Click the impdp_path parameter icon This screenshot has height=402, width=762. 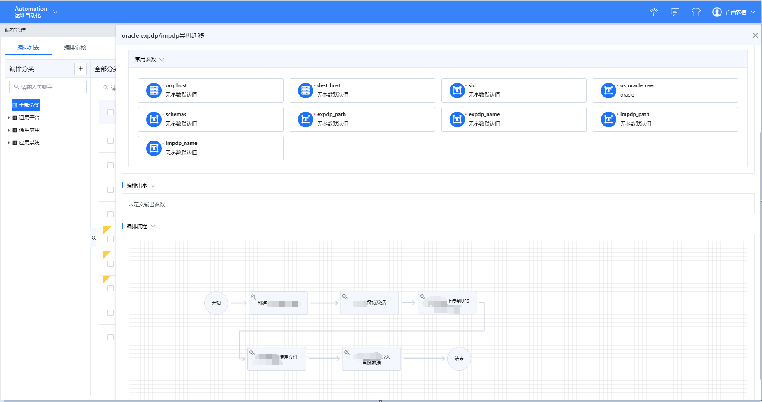609,119
